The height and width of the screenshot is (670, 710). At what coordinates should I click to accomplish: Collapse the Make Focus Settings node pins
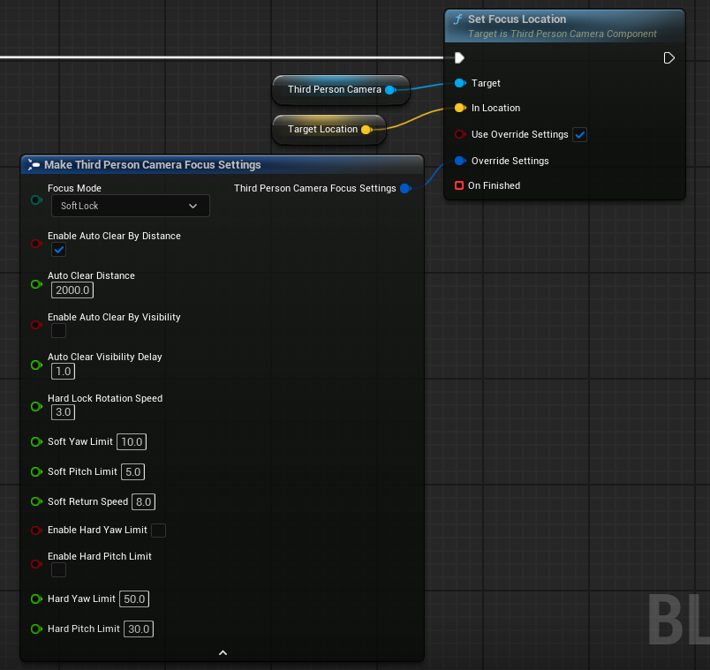[x=223, y=653]
